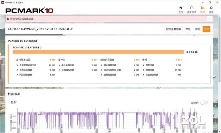Click the PCMark 10 logo
Image resolution: width=221 pixels, height=133 pixels.
[29, 10]
